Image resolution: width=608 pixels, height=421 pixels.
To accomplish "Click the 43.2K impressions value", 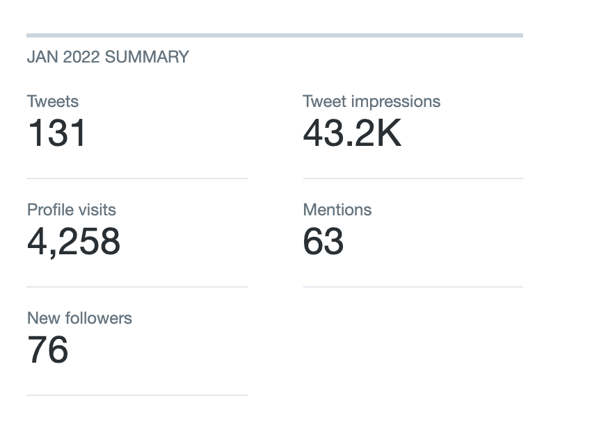I will pyautogui.click(x=352, y=133).
